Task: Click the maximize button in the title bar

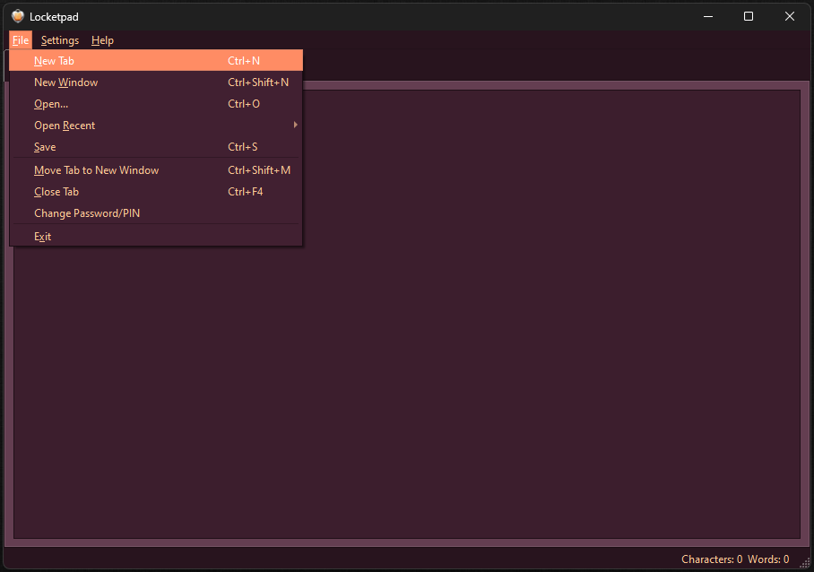Action: click(748, 15)
